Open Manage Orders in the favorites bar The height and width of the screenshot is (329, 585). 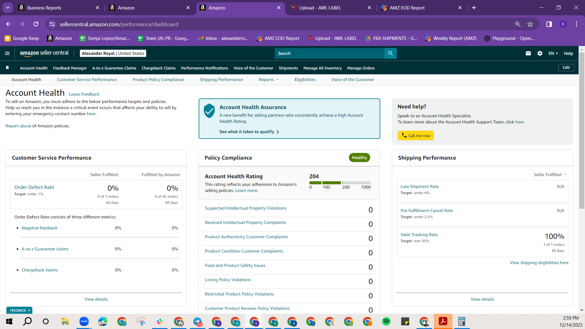[361, 68]
